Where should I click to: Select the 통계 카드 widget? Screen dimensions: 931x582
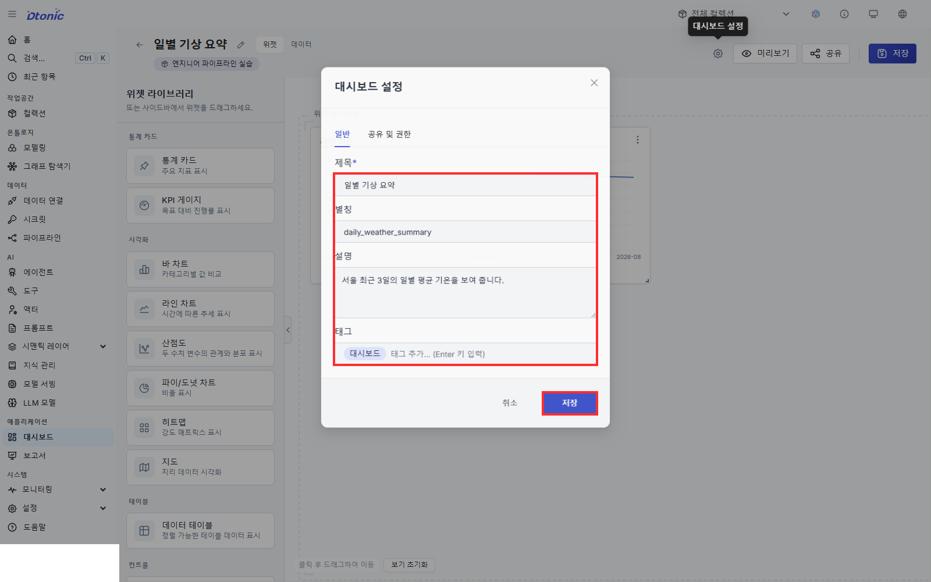(x=200, y=166)
